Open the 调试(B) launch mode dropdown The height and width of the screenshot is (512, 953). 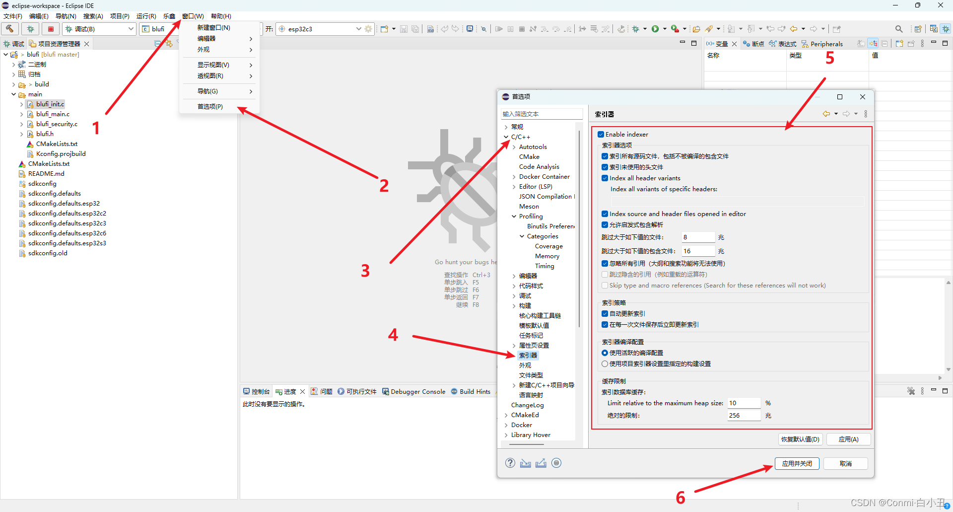click(131, 29)
